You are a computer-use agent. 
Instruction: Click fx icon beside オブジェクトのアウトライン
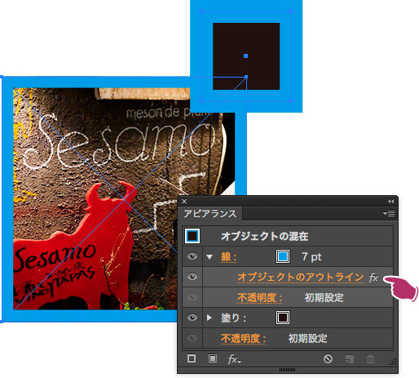[373, 278]
